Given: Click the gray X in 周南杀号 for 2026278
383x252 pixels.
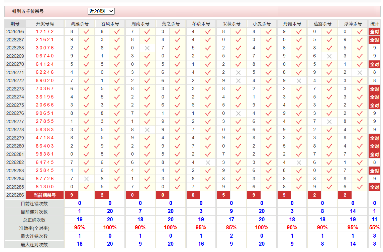Looking at the screenshot, I should [147, 130].
